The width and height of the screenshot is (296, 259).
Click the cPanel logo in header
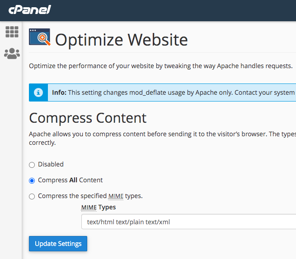point(30,9)
